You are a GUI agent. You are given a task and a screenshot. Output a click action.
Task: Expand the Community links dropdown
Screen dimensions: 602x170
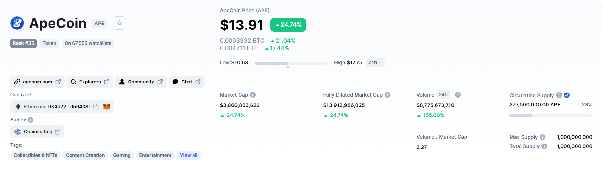[141, 82]
